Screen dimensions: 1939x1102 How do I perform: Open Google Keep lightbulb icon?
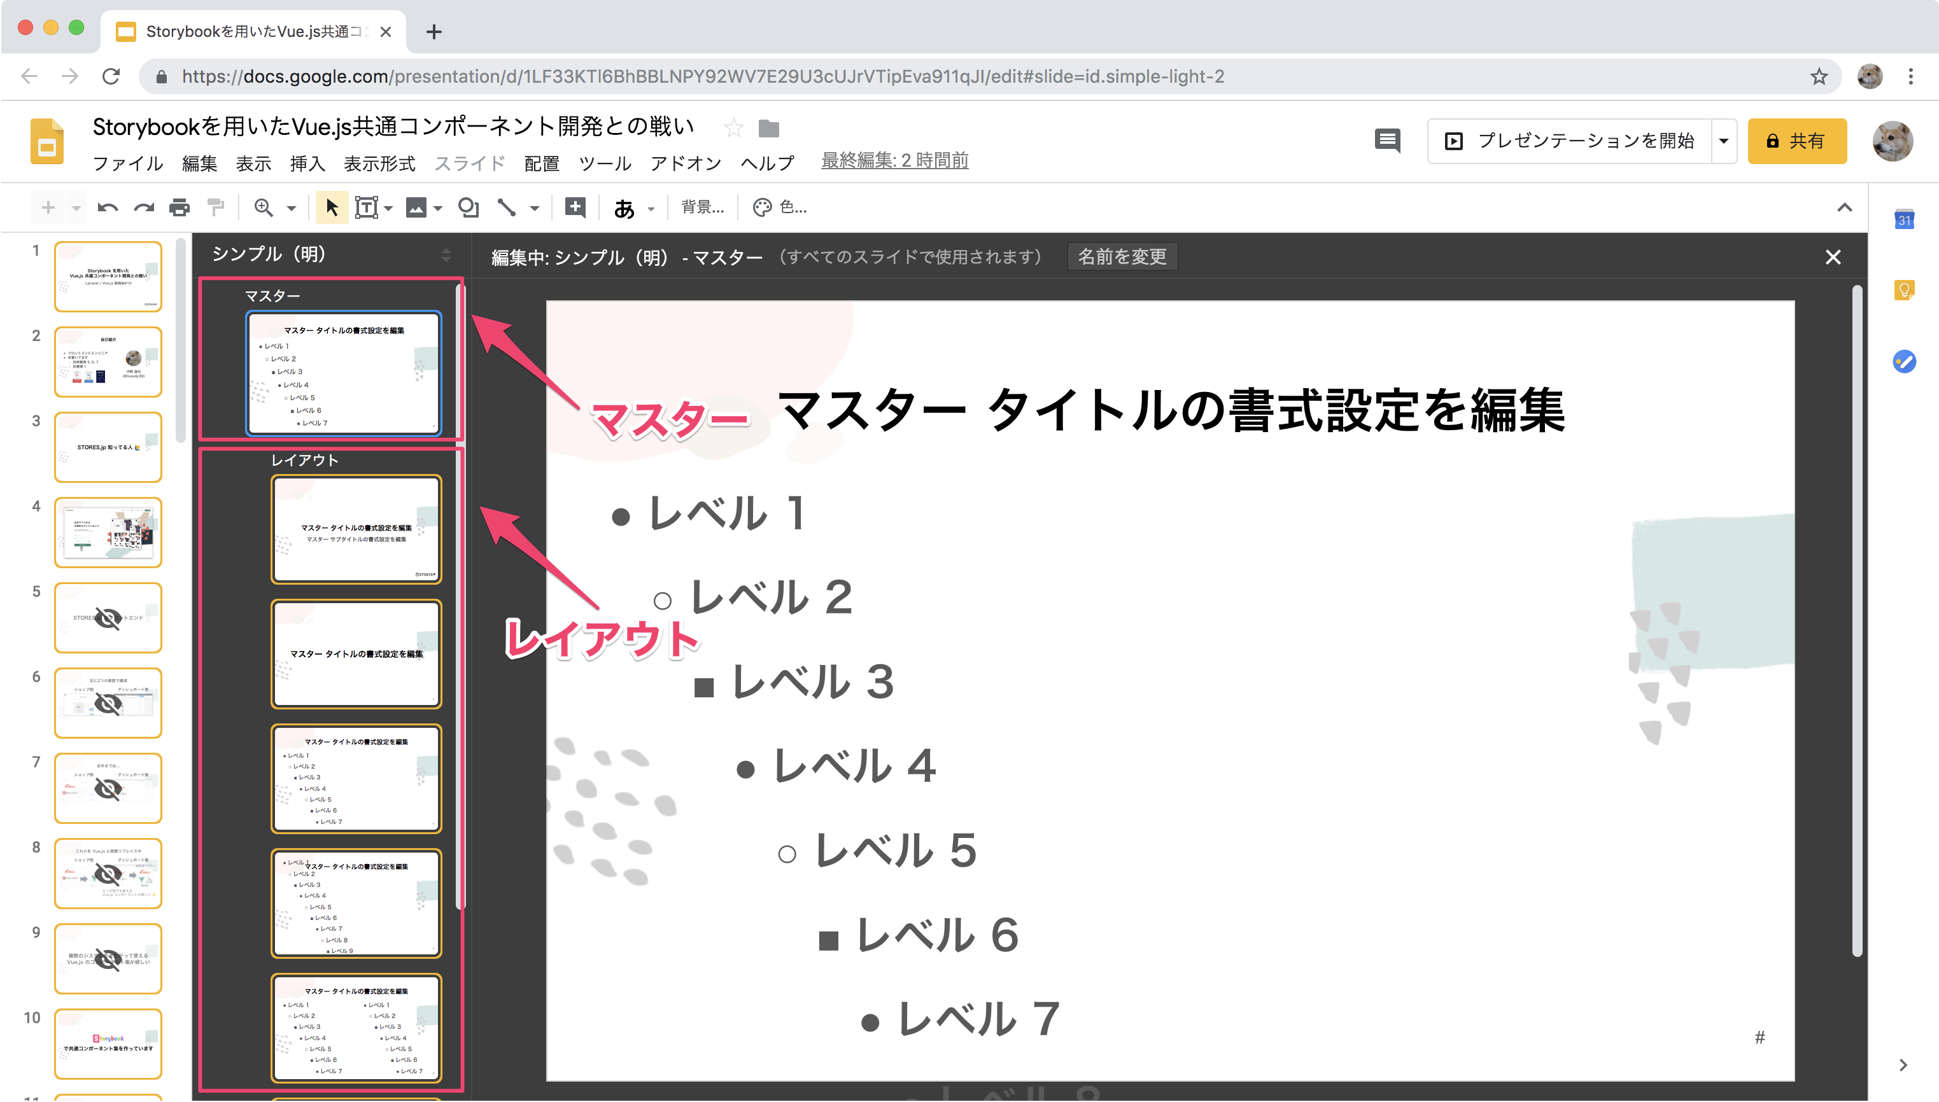(1904, 290)
